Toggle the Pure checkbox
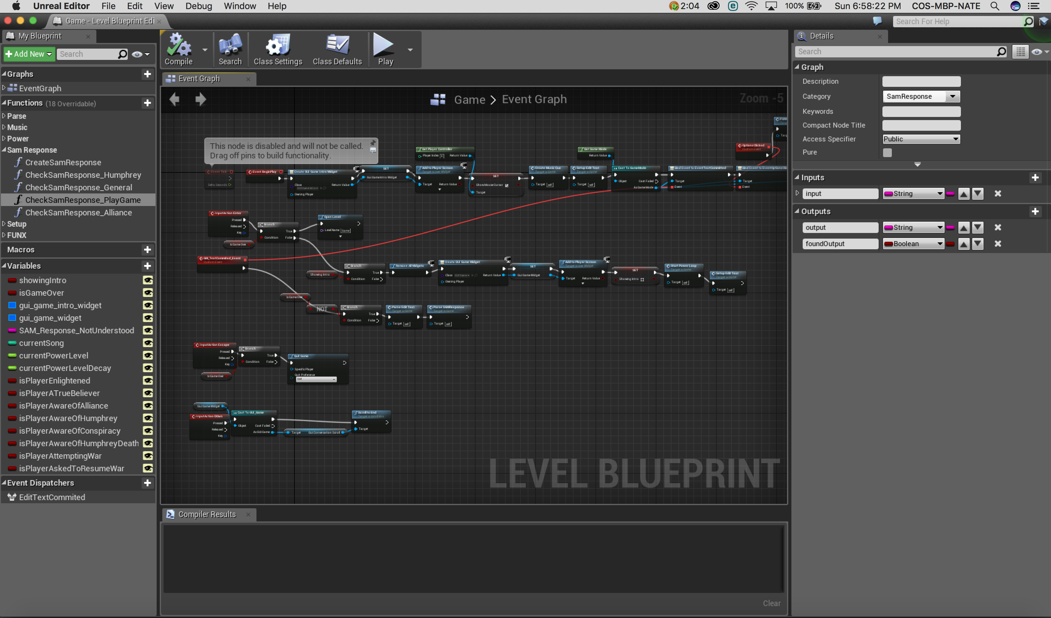 (887, 152)
